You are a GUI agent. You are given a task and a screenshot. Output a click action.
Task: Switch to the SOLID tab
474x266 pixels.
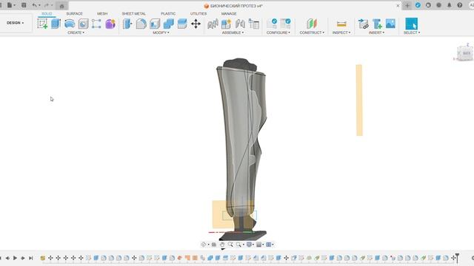point(47,14)
